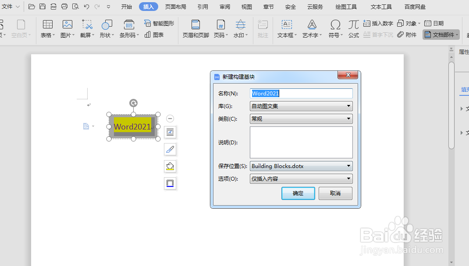The height and width of the screenshot is (266, 469).
Task: Insert a shape with the 形状 icon
Action: 106,28
